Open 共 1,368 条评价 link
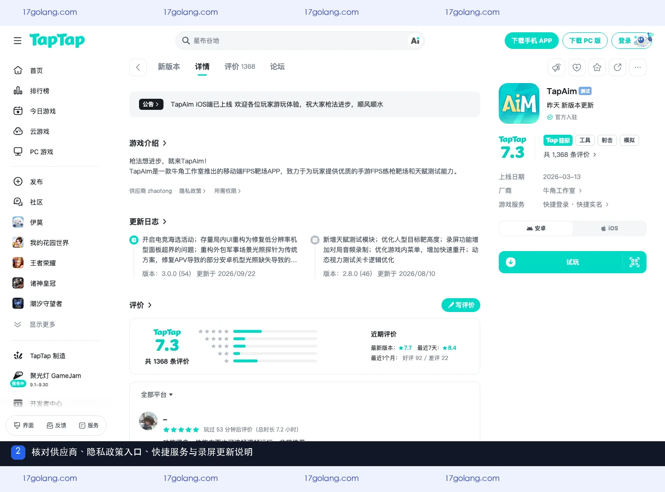Screen dimensions: 665x492 (x=570, y=155)
